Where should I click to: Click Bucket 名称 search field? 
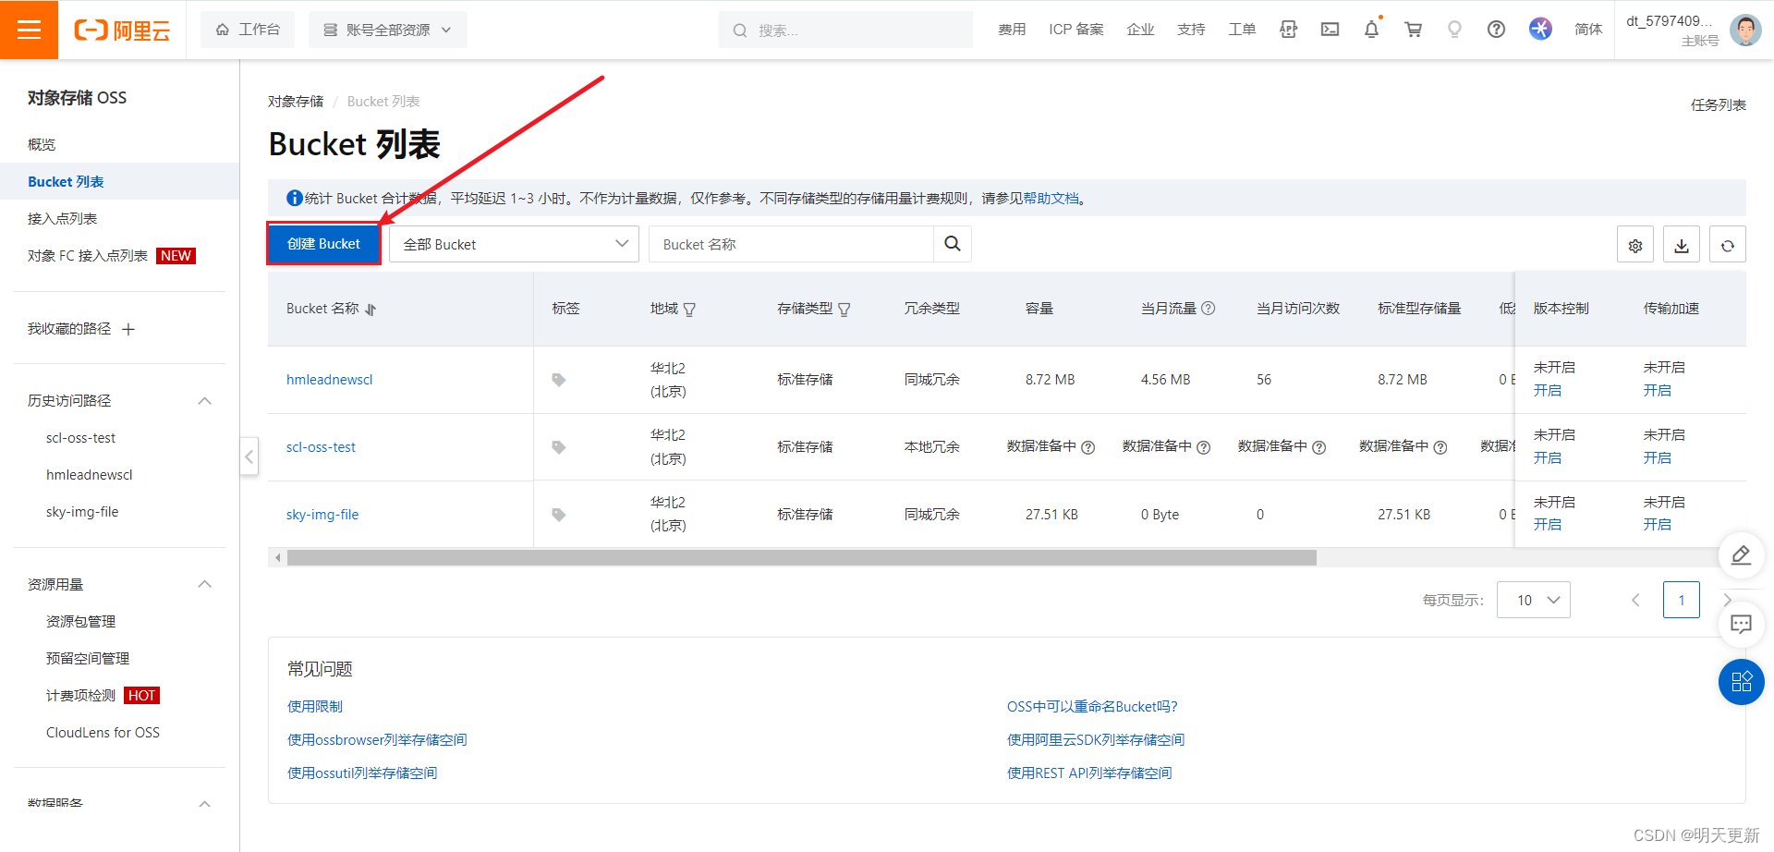pos(791,244)
